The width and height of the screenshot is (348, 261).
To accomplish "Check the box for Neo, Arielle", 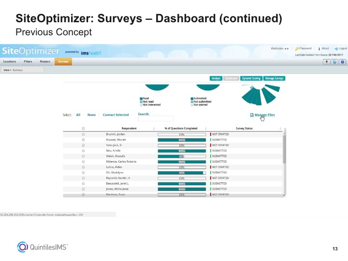I will (83, 151).
